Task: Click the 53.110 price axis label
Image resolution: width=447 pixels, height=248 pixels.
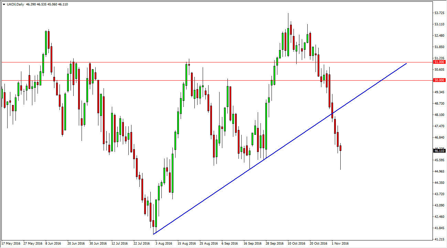Action: [x=440, y=24]
